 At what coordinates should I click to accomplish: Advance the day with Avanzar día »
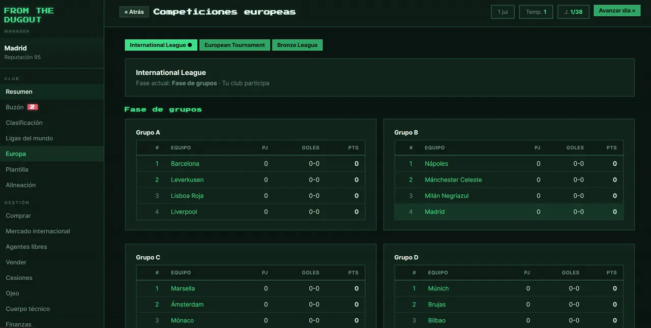click(617, 11)
